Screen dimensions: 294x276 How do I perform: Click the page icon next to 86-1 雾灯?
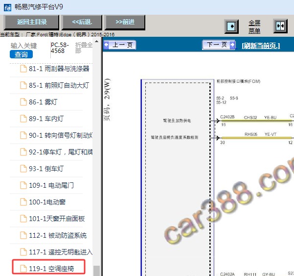point(23,102)
